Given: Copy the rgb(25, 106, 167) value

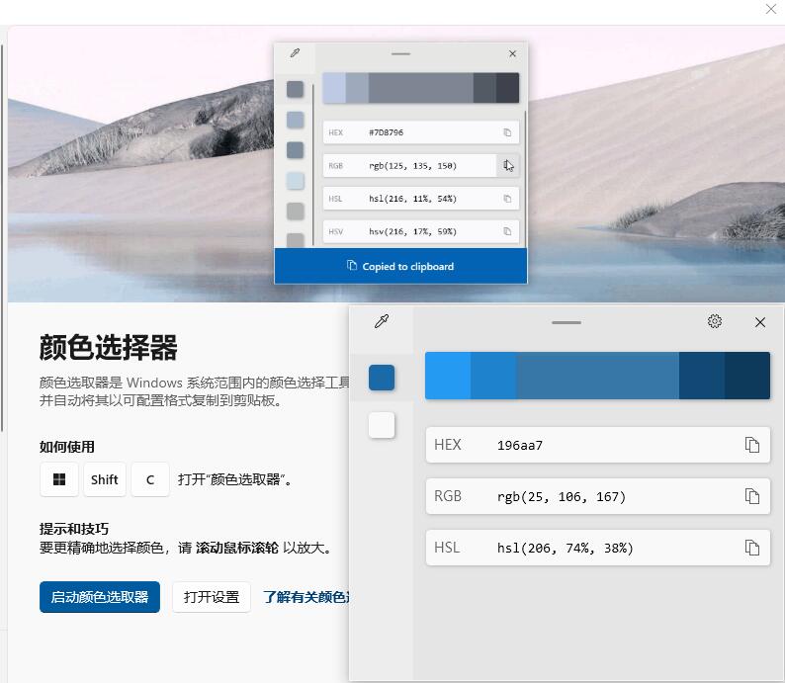Looking at the screenshot, I should 752,496.
